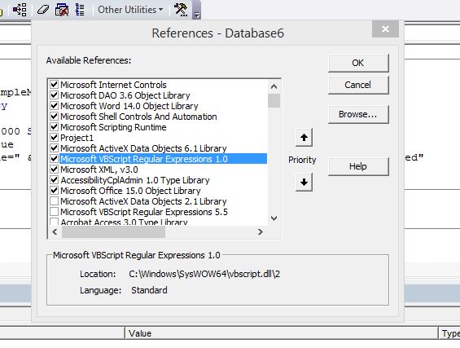460x348 pixels.
Task: Check Acrobat Access 3.0 Type Library
Action: coord(54,222)
